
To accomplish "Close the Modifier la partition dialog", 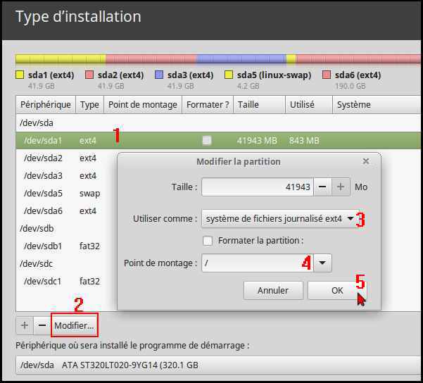I will tap(365, 161).
